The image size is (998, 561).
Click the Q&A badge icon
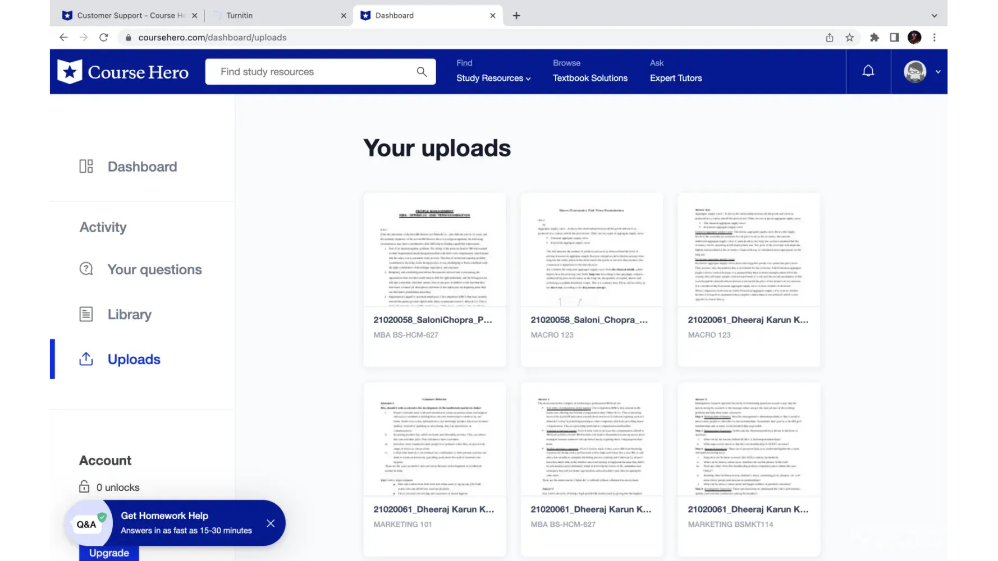[x=88, y=524]
